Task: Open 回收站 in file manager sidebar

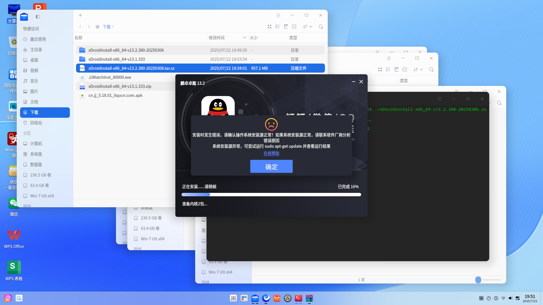Action: click(45, 123)
